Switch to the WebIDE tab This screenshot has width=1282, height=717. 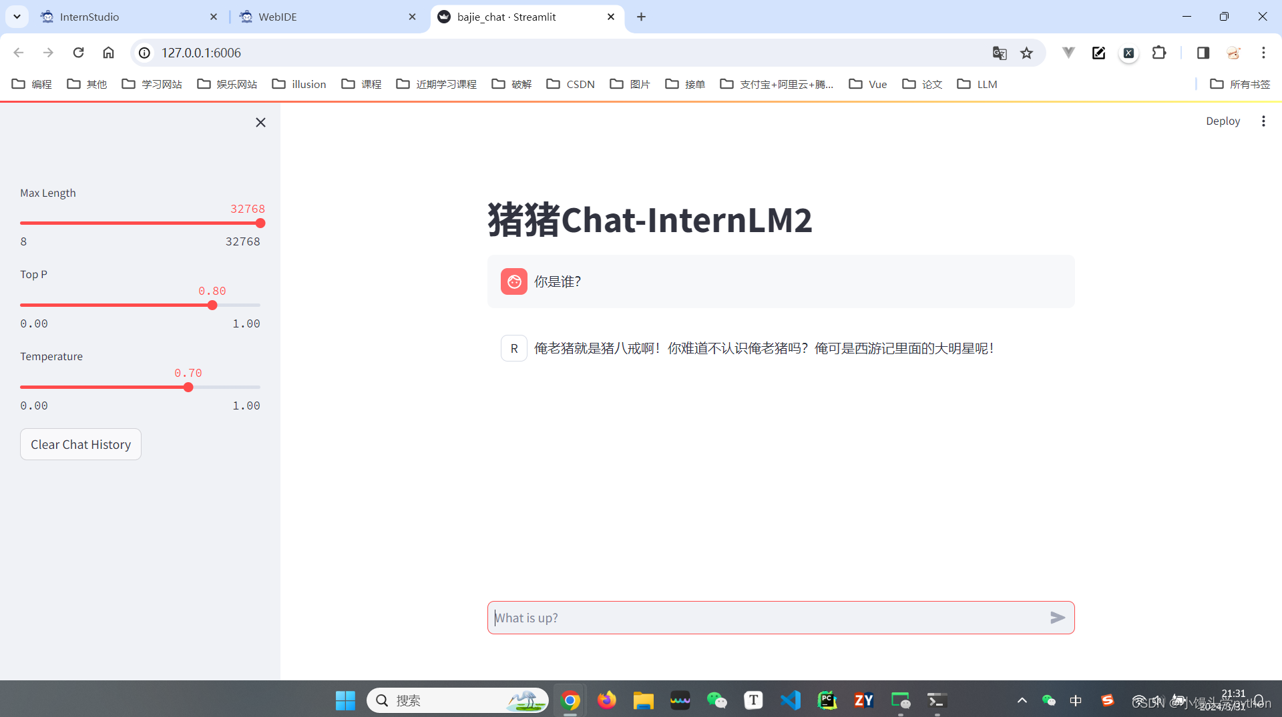(327, 17)
